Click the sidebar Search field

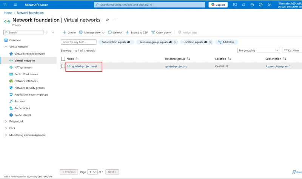point(23,32)
